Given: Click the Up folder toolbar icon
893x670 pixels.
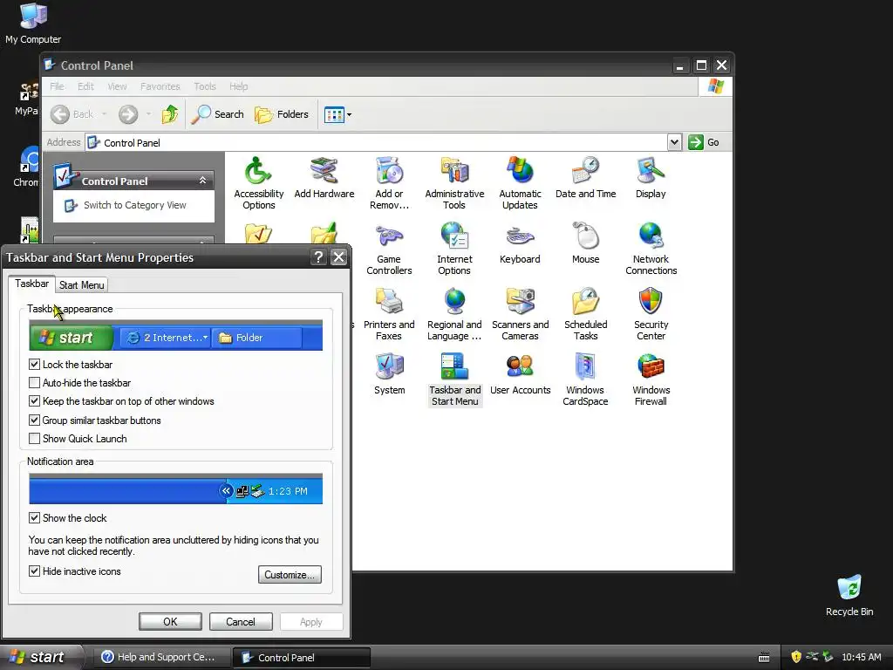Looking at the screenshot, I should click(170, 114).
